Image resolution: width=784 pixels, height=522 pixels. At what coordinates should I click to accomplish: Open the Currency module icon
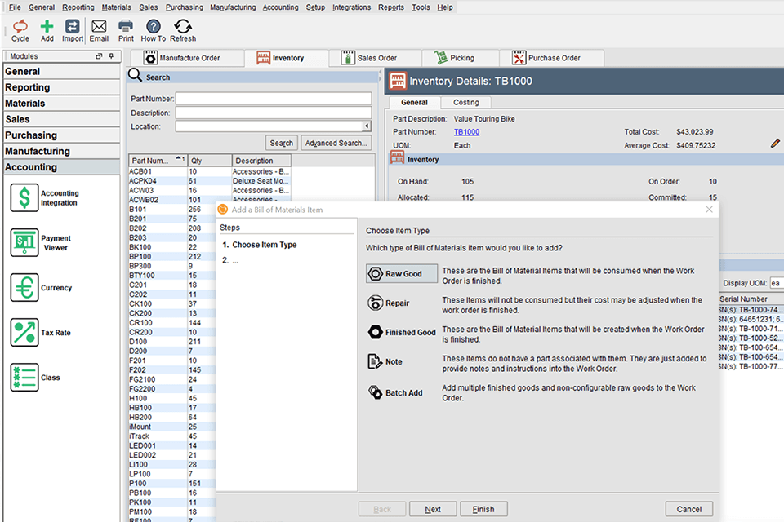[x=24, y=288]
